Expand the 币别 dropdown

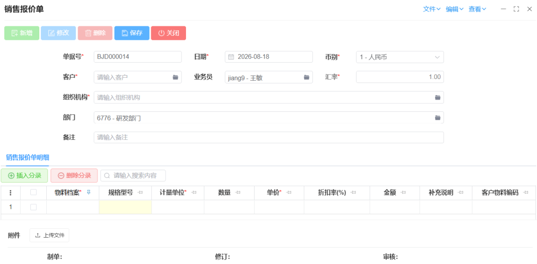click(438, 57)
